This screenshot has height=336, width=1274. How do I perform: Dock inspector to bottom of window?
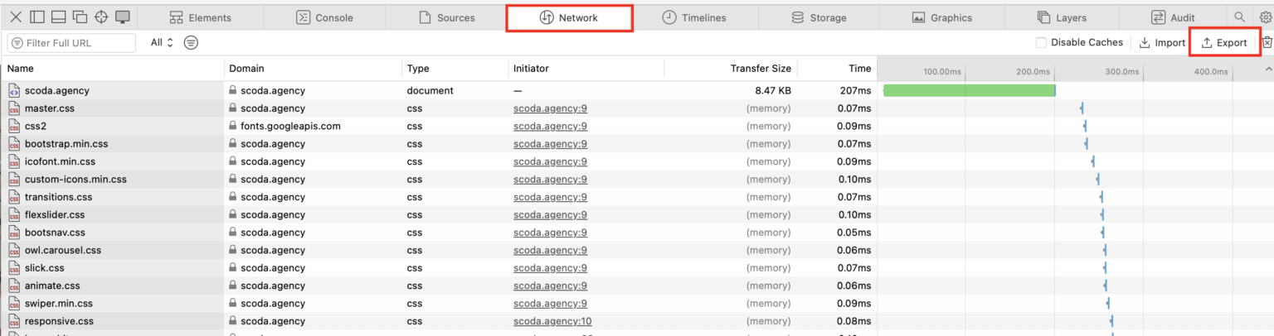click(58, 17)
